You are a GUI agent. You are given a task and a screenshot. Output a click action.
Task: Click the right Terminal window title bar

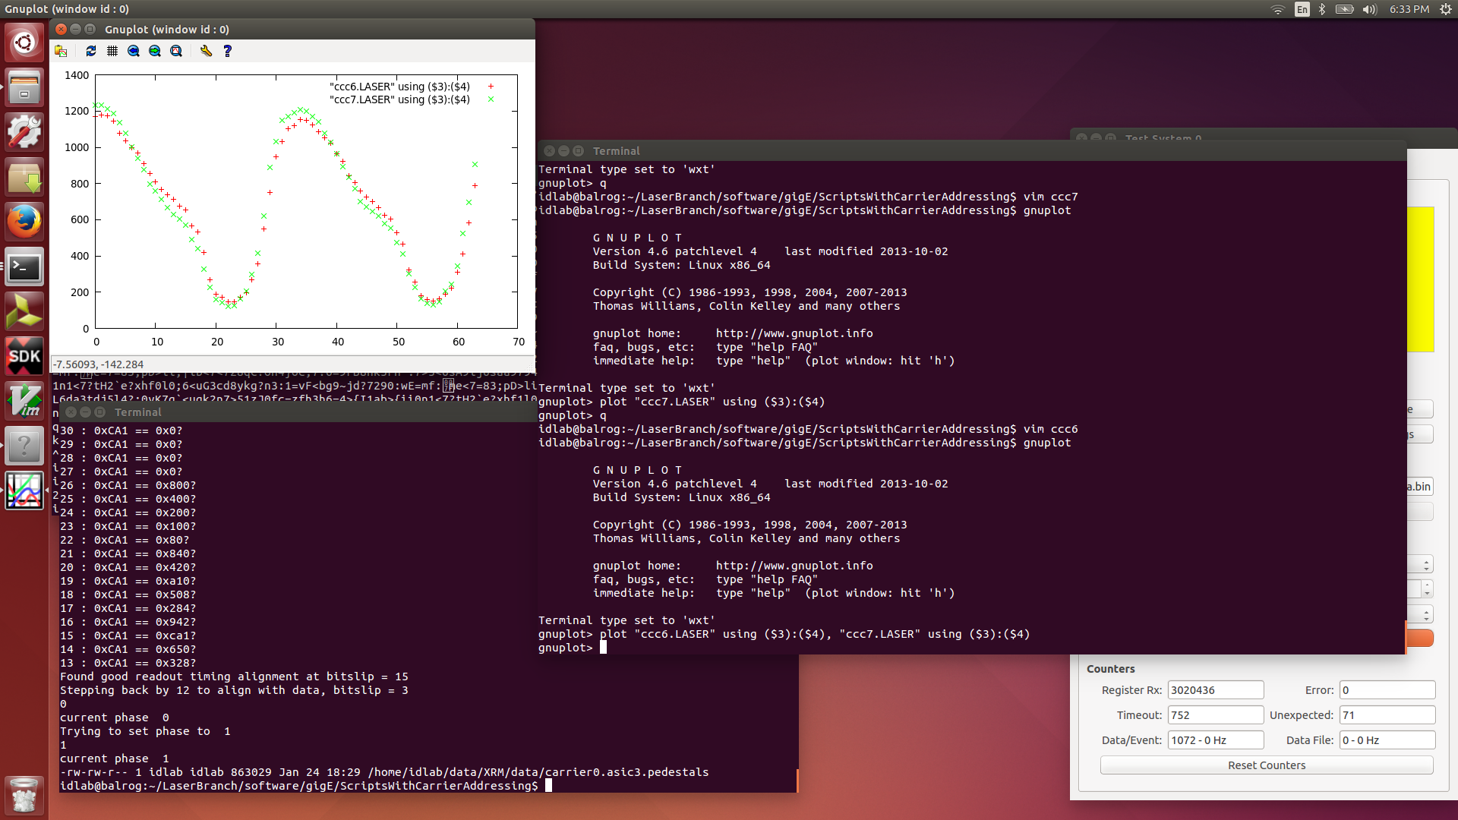click(972, 150)
